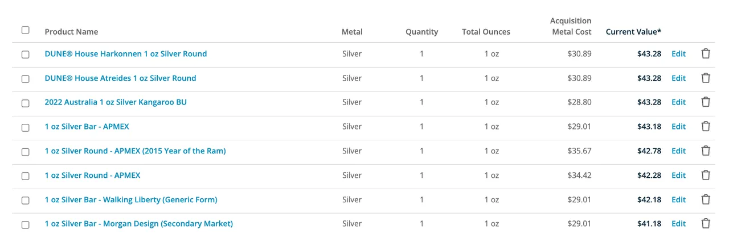Delete the 2015 Year of the Ram round
Screen dimensions: 729x246
(706, 151)
